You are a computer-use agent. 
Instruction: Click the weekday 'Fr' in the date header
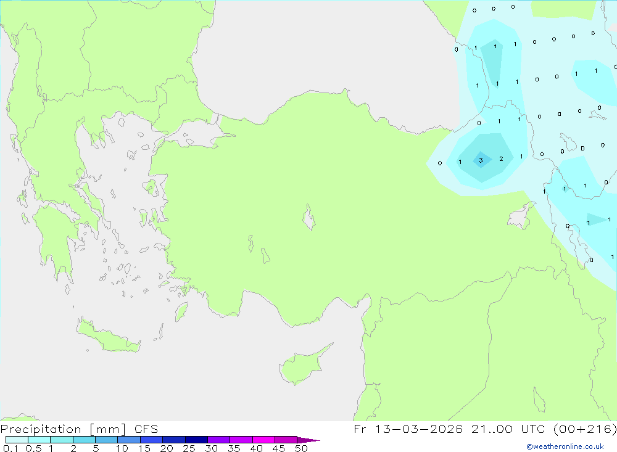point(360,429)
